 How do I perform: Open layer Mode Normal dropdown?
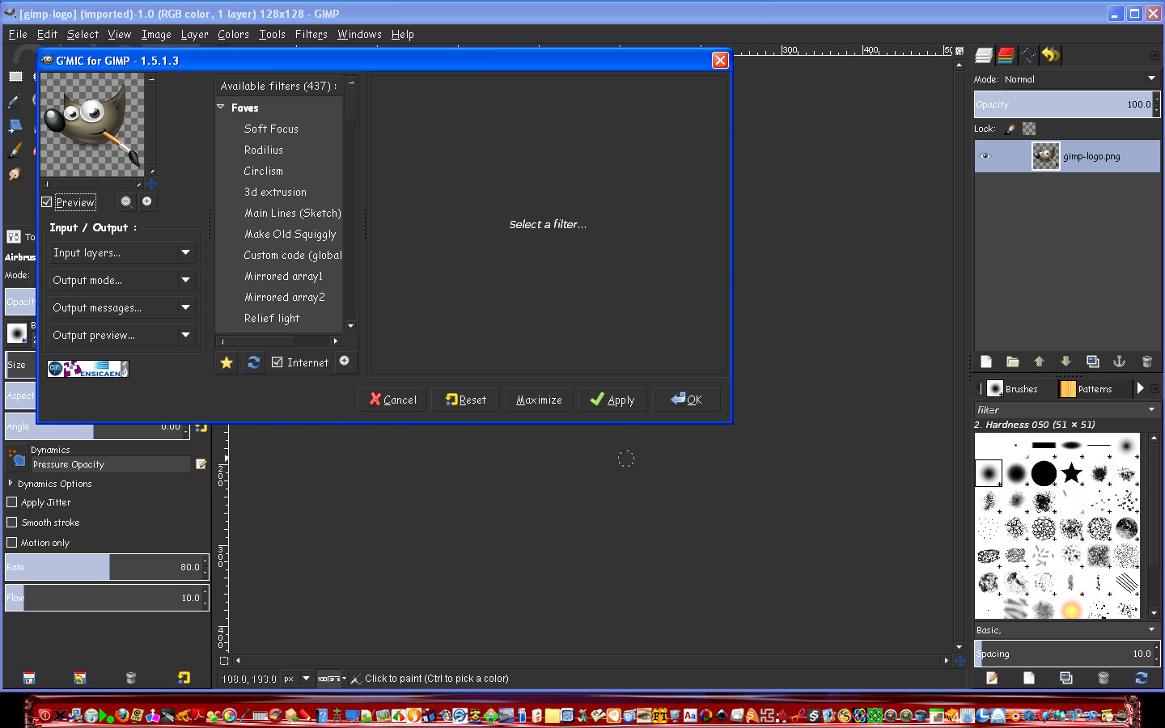tap(1079, 78)
